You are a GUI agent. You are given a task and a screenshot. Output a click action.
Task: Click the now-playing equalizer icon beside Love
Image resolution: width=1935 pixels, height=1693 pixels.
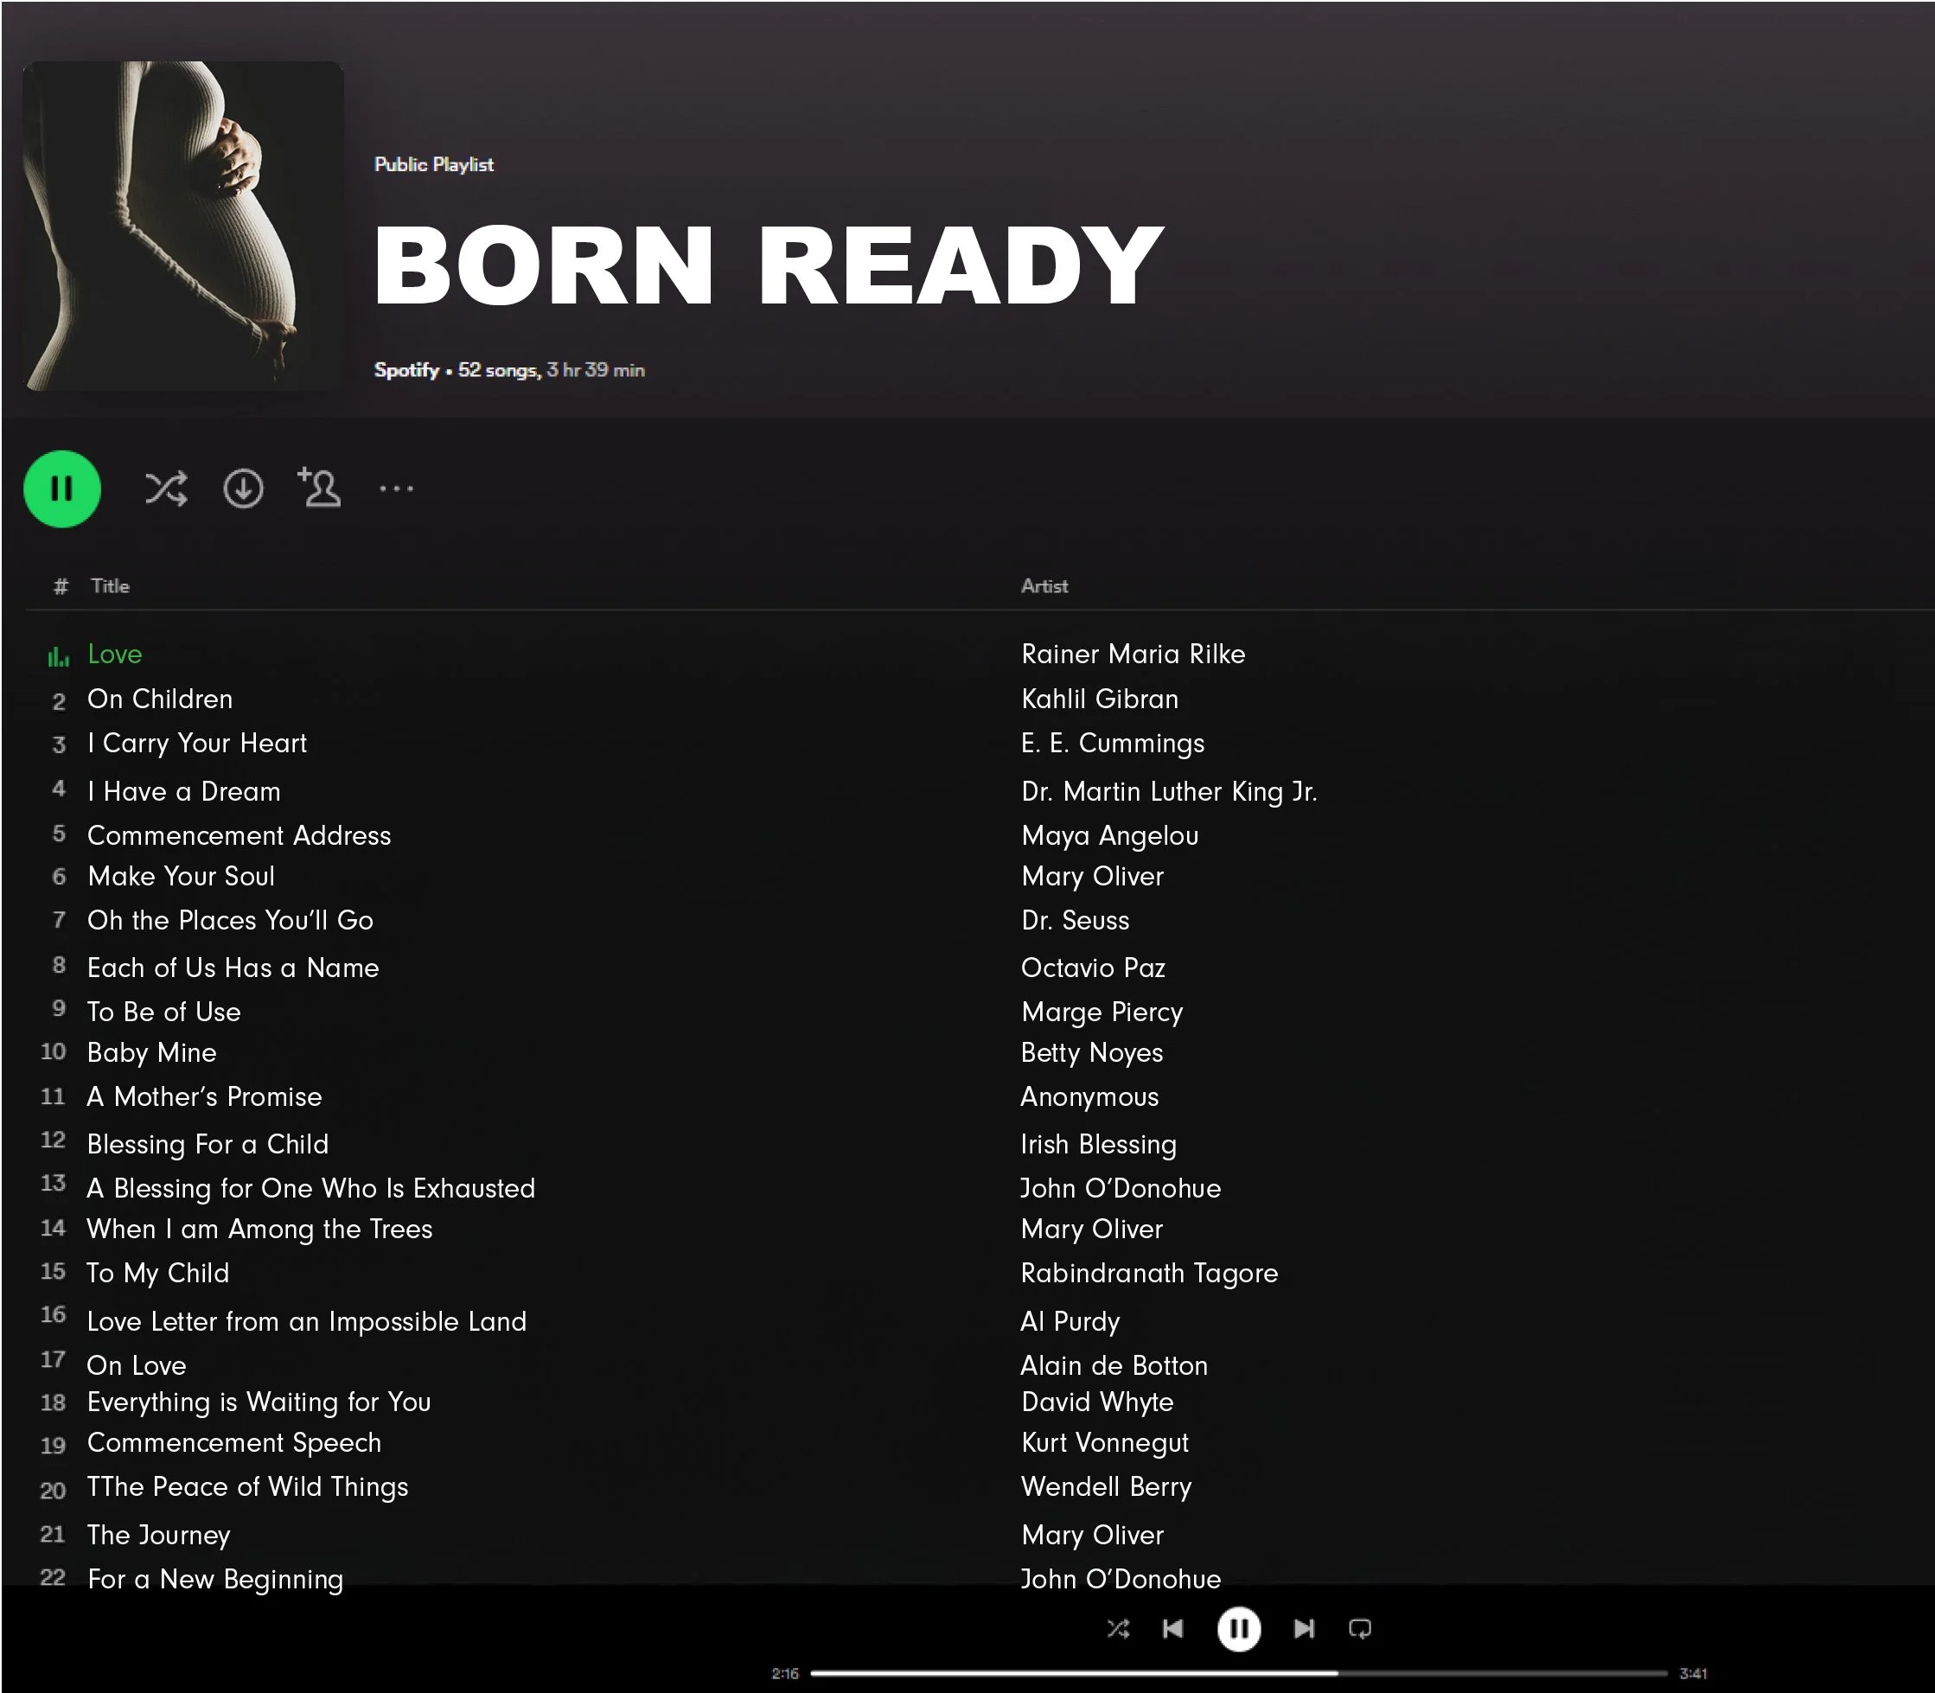click(x=60, y=654)
